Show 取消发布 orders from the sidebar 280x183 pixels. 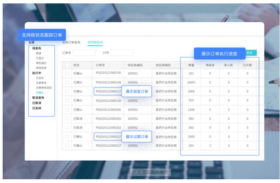[x=38, y=97]
